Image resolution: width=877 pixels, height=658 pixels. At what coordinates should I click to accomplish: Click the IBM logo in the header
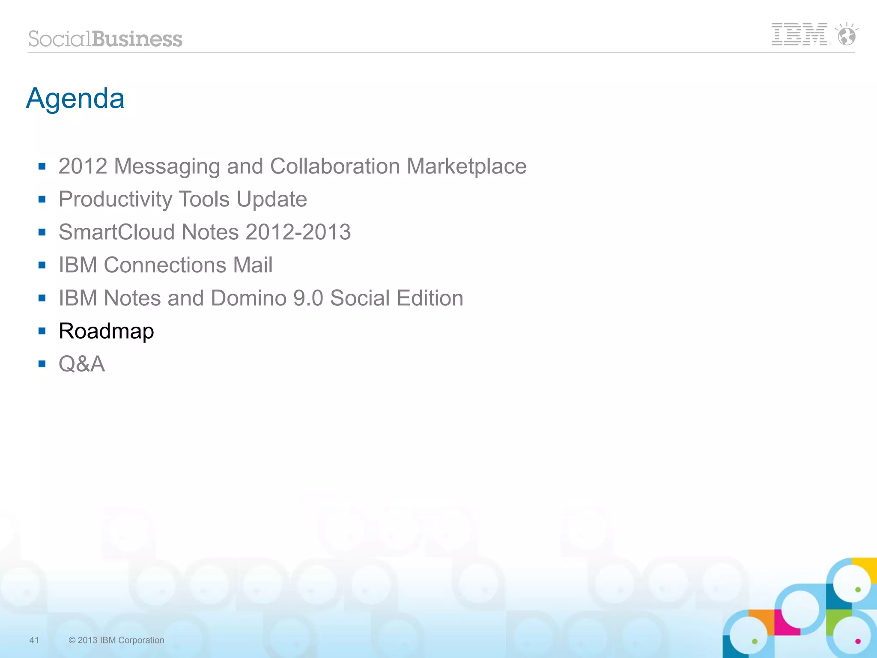[x=799, y=34]
